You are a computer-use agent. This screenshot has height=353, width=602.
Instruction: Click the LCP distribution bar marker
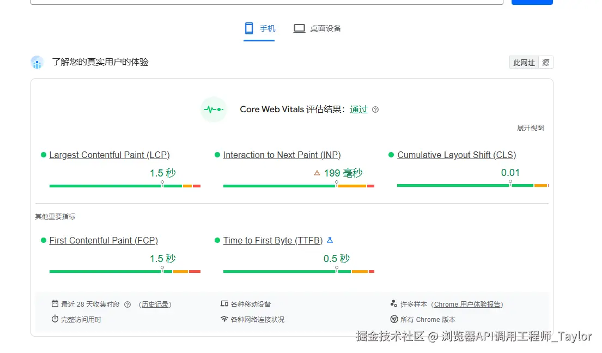162,184
